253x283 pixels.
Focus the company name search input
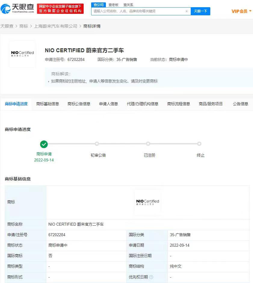click(x=138, y=11)
